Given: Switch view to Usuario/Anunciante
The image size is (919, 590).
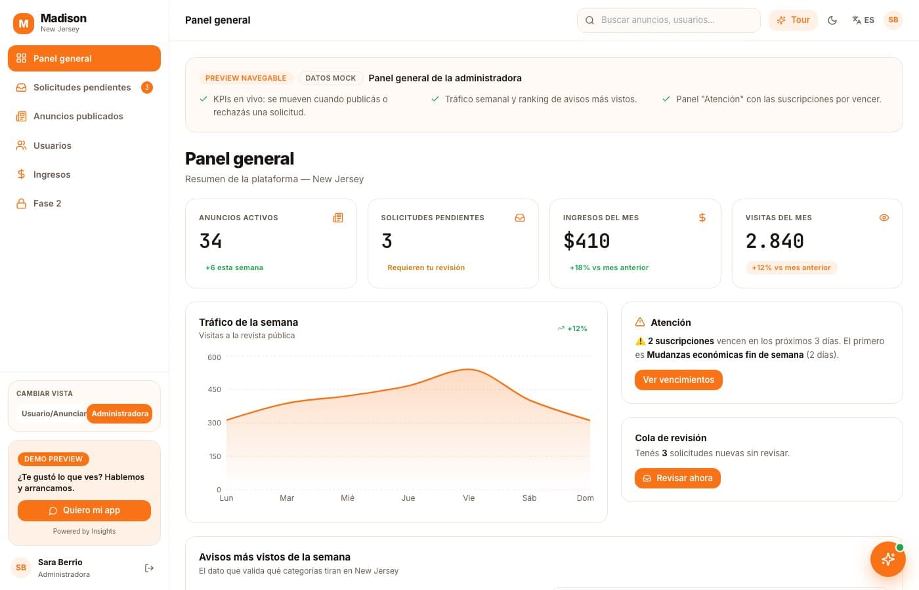Looking at the screenshot, I should click(x=53, y=414).
